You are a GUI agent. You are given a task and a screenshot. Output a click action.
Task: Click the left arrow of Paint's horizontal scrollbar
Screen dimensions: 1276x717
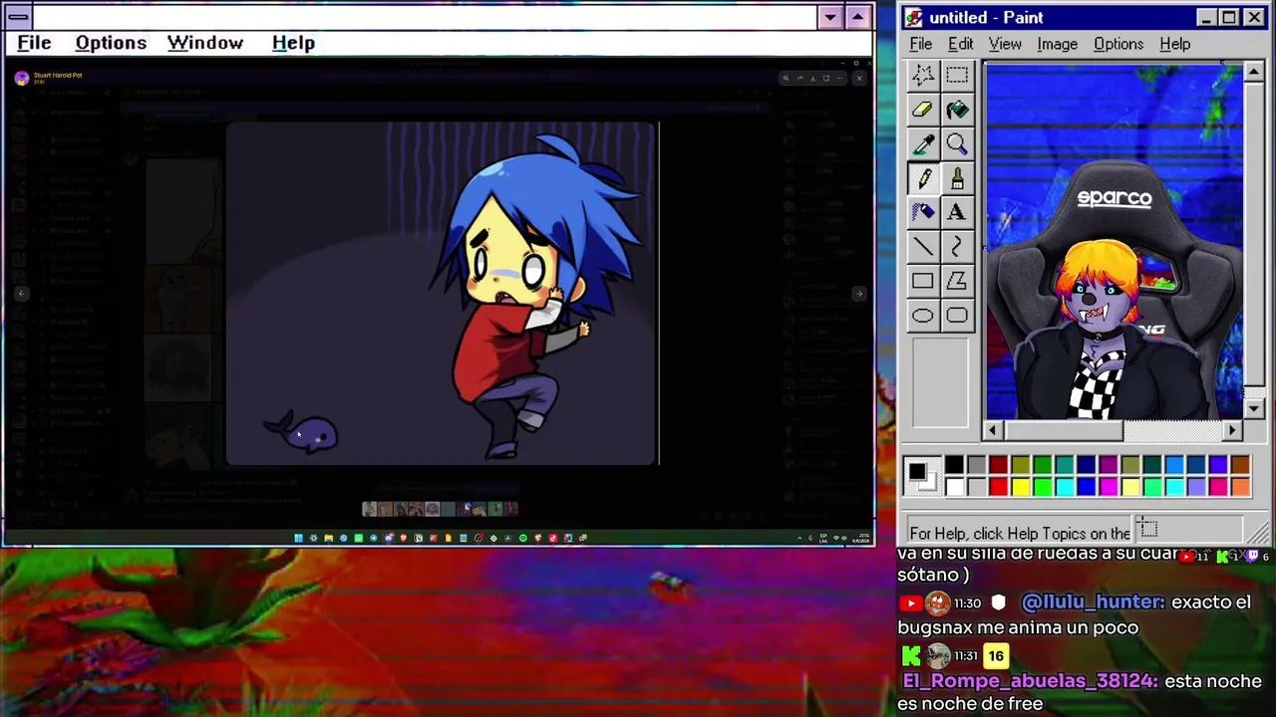click(993, 430)
